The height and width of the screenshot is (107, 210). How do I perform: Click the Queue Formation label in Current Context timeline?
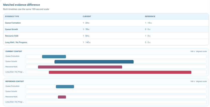tap(12, 56)
